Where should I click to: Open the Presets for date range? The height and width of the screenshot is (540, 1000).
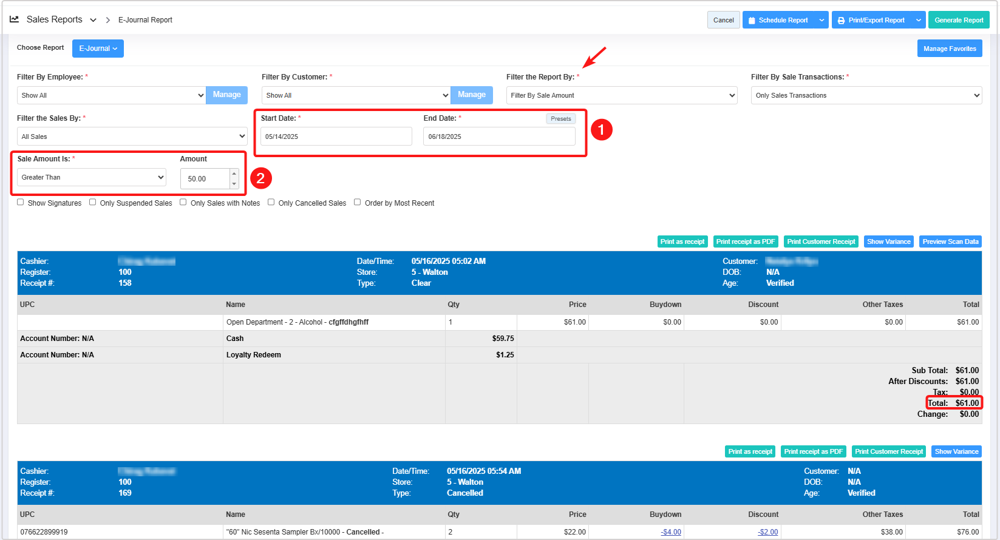[560, 119]
